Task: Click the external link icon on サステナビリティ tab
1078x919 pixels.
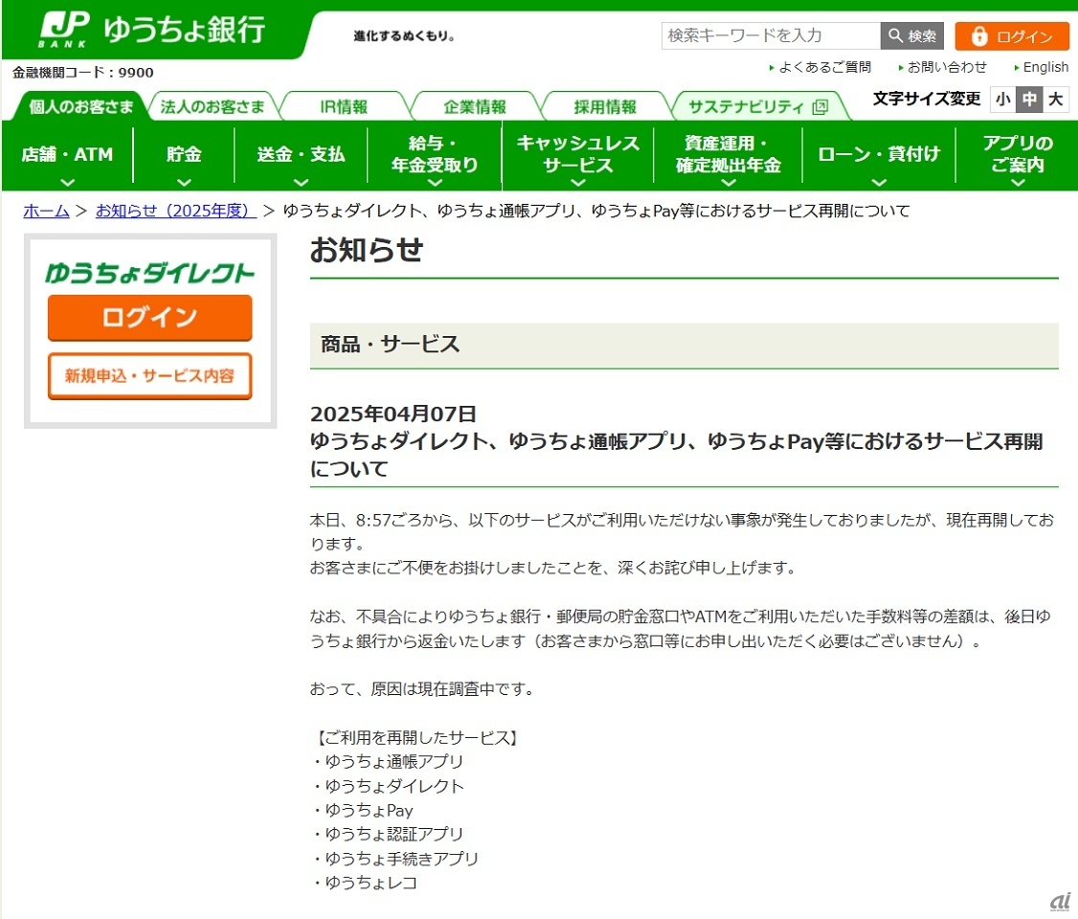Action: click(x=820, y=106)
